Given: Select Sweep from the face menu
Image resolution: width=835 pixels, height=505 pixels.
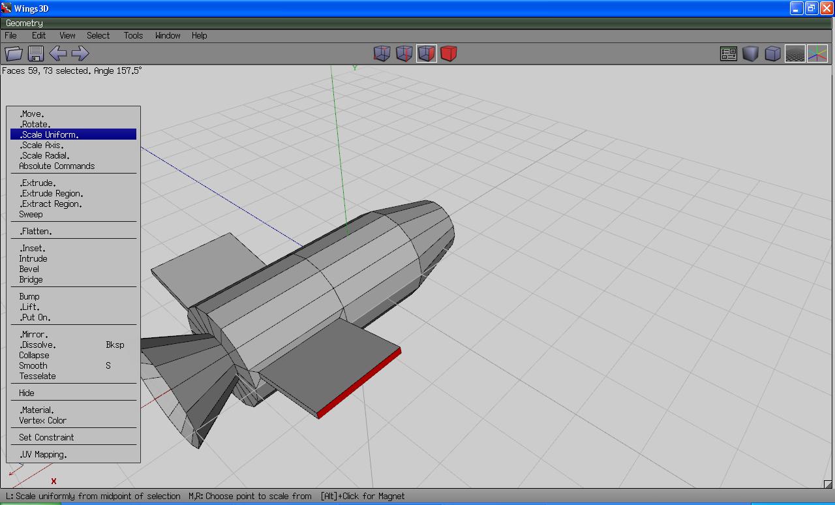Looking at the screenshot, I should coord(73,214).
